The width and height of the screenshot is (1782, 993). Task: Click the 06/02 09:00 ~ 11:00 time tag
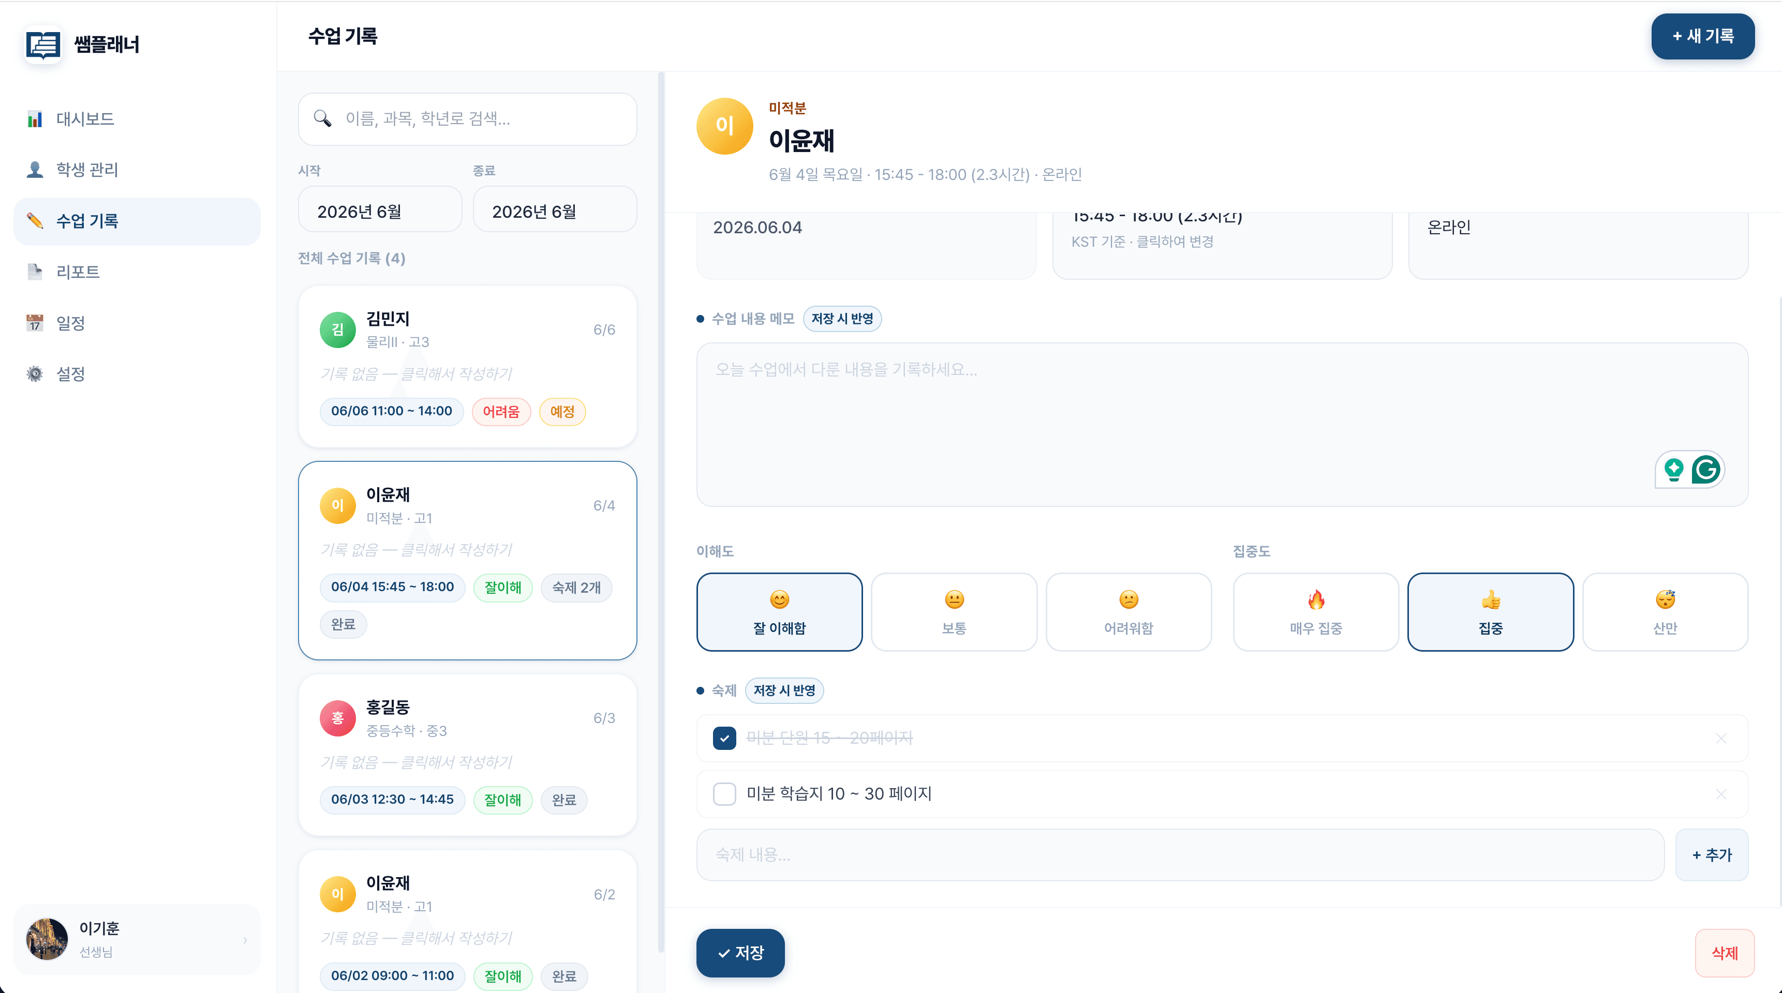pos(392,976)
